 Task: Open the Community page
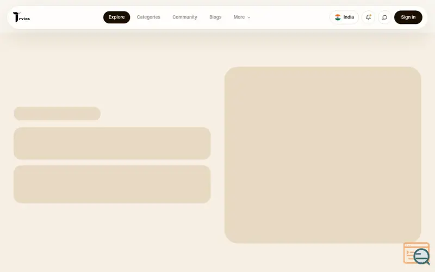pyautogui.click(x=185, y=17)
